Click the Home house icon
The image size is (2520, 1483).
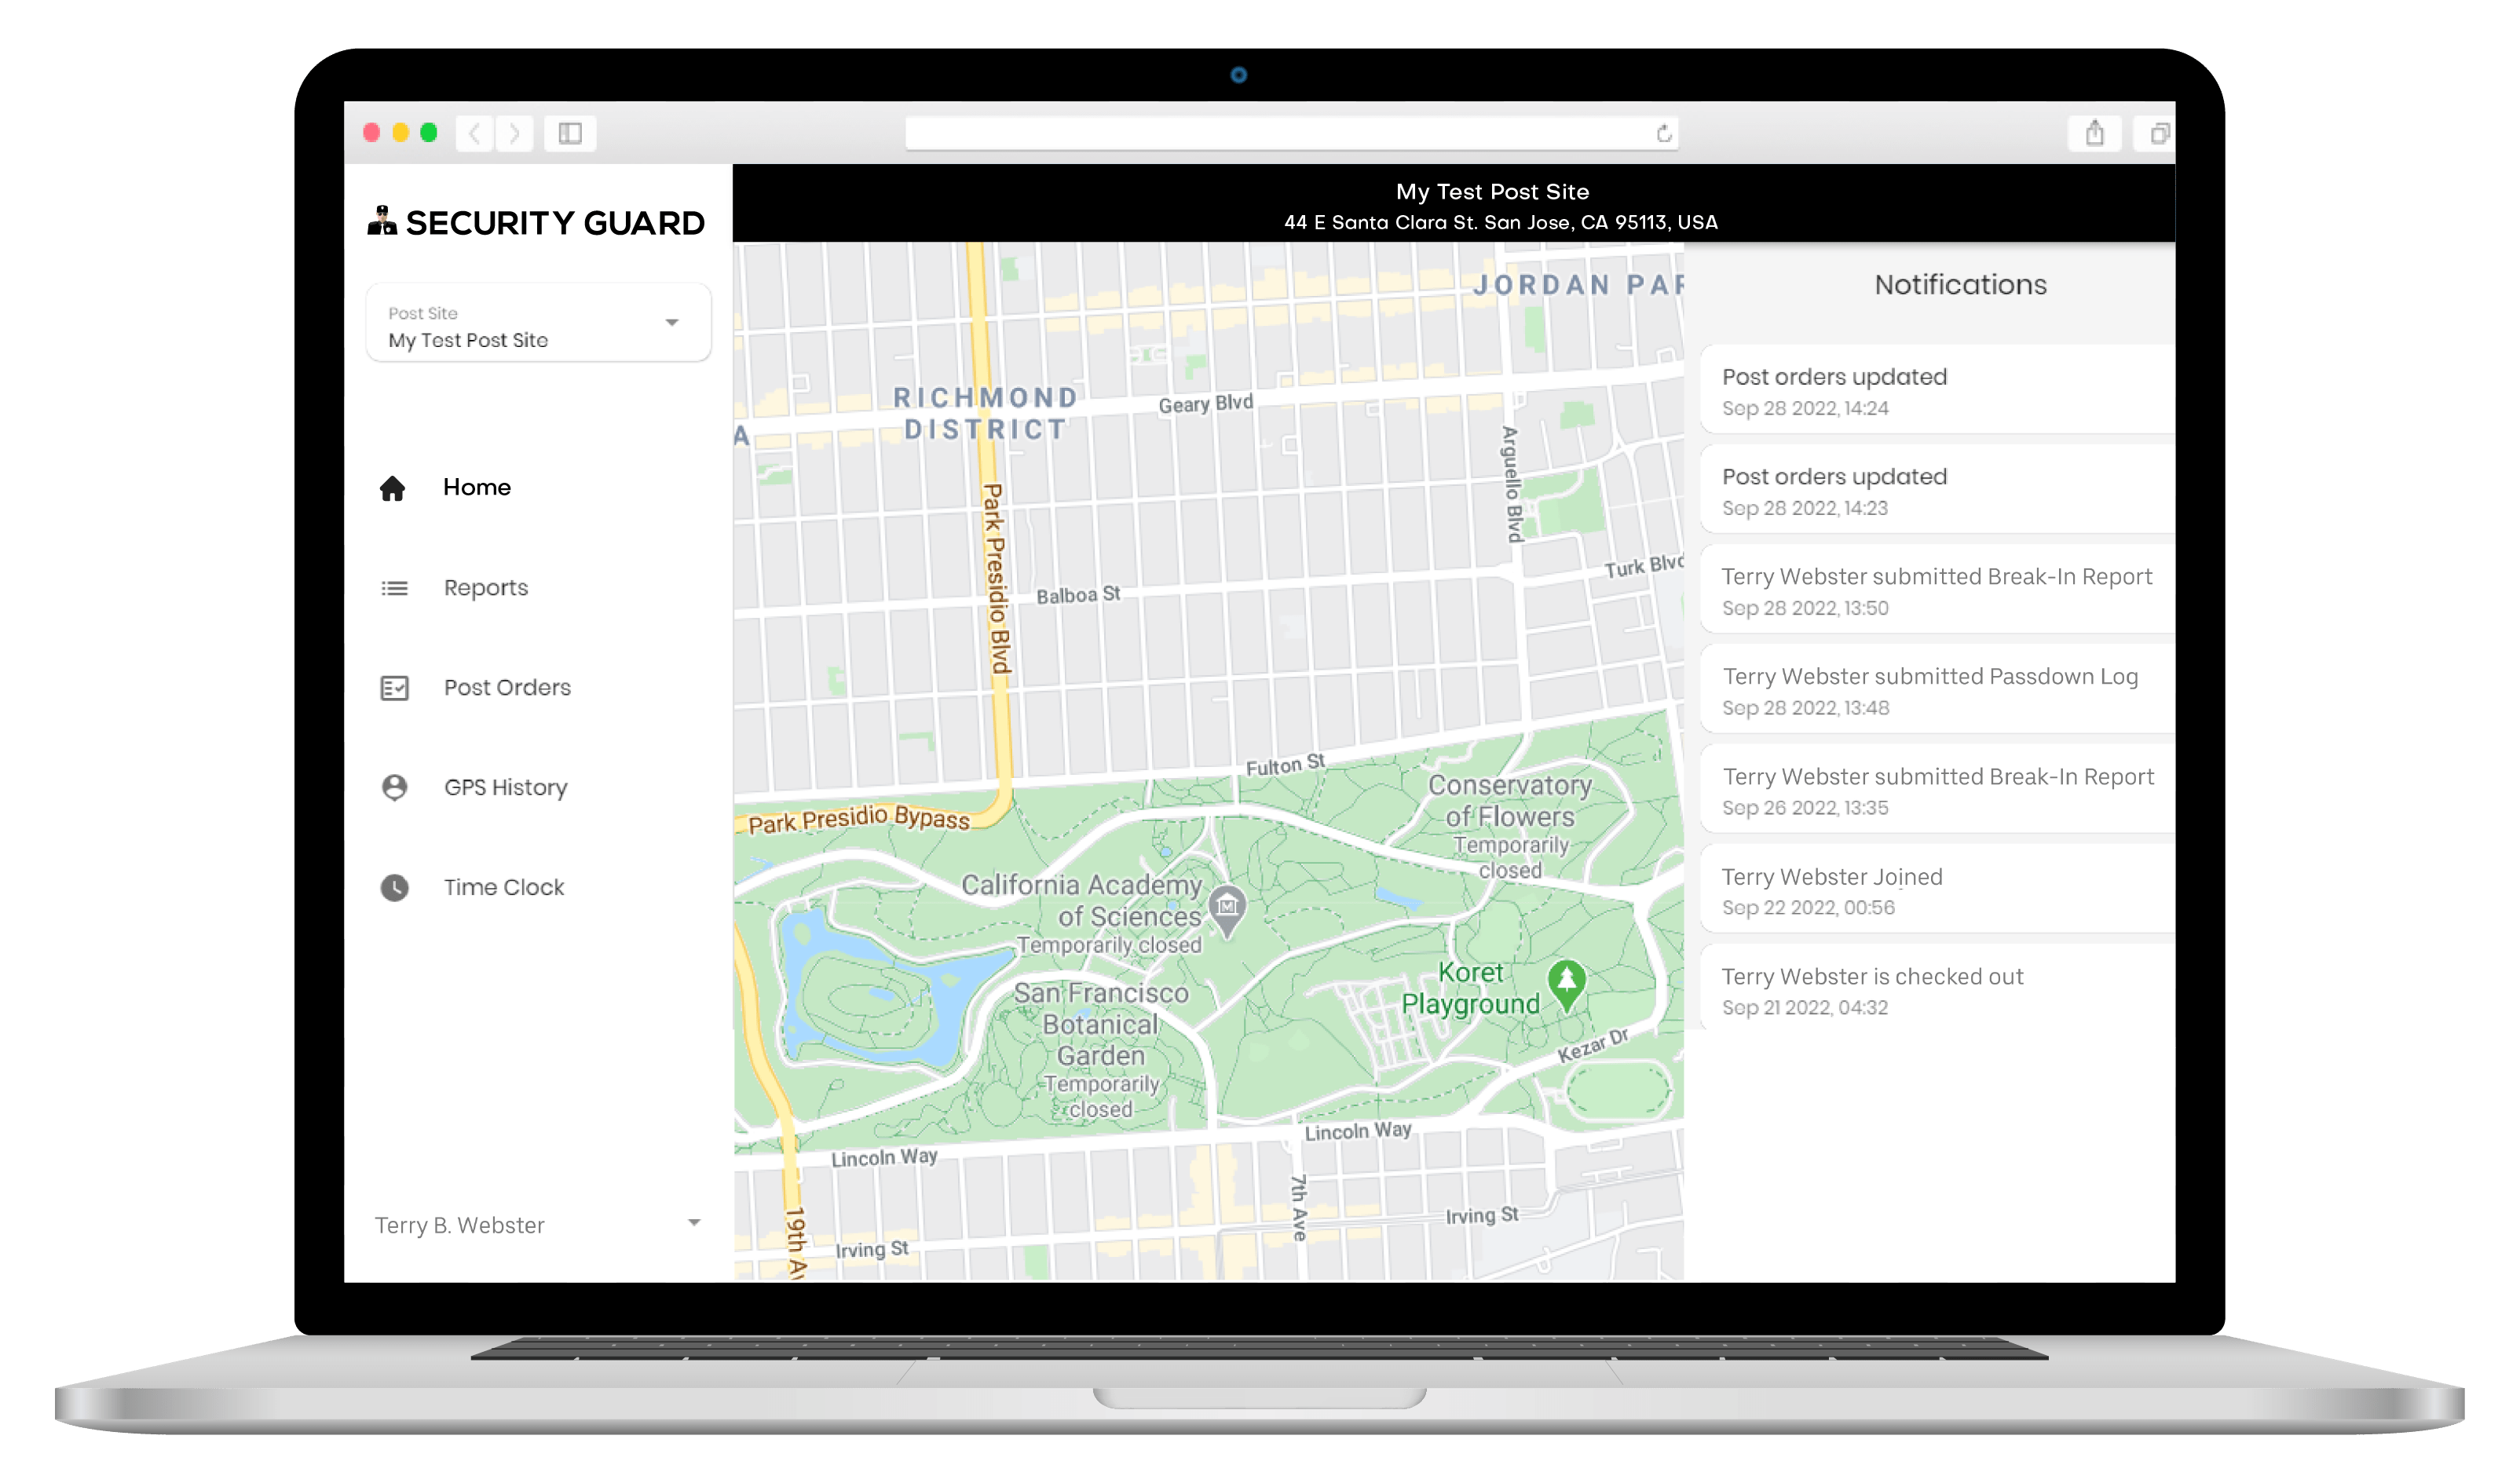392,488
